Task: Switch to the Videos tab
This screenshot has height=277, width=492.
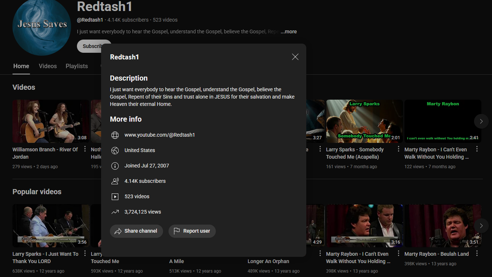Action: 48,66
